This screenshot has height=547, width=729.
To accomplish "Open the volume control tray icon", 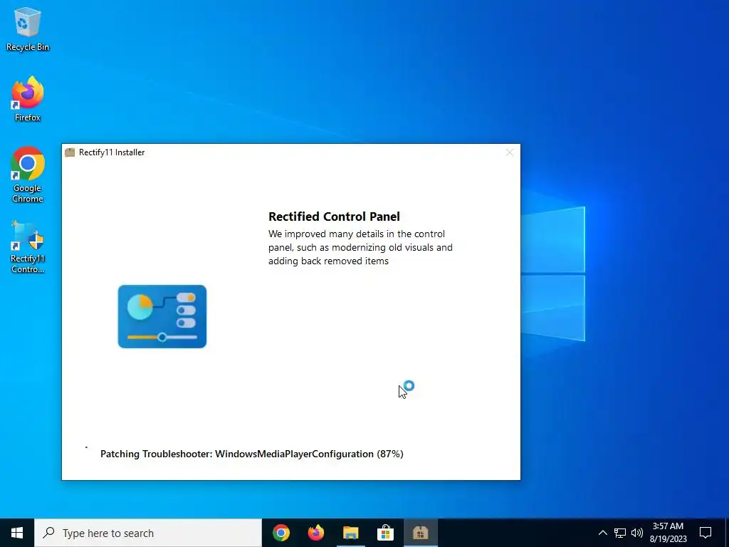I will (x=637, y=533).
